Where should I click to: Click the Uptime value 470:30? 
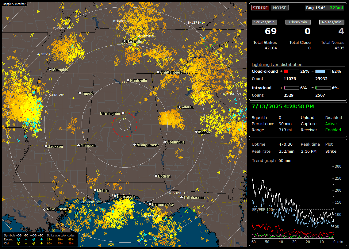(286, 144)
